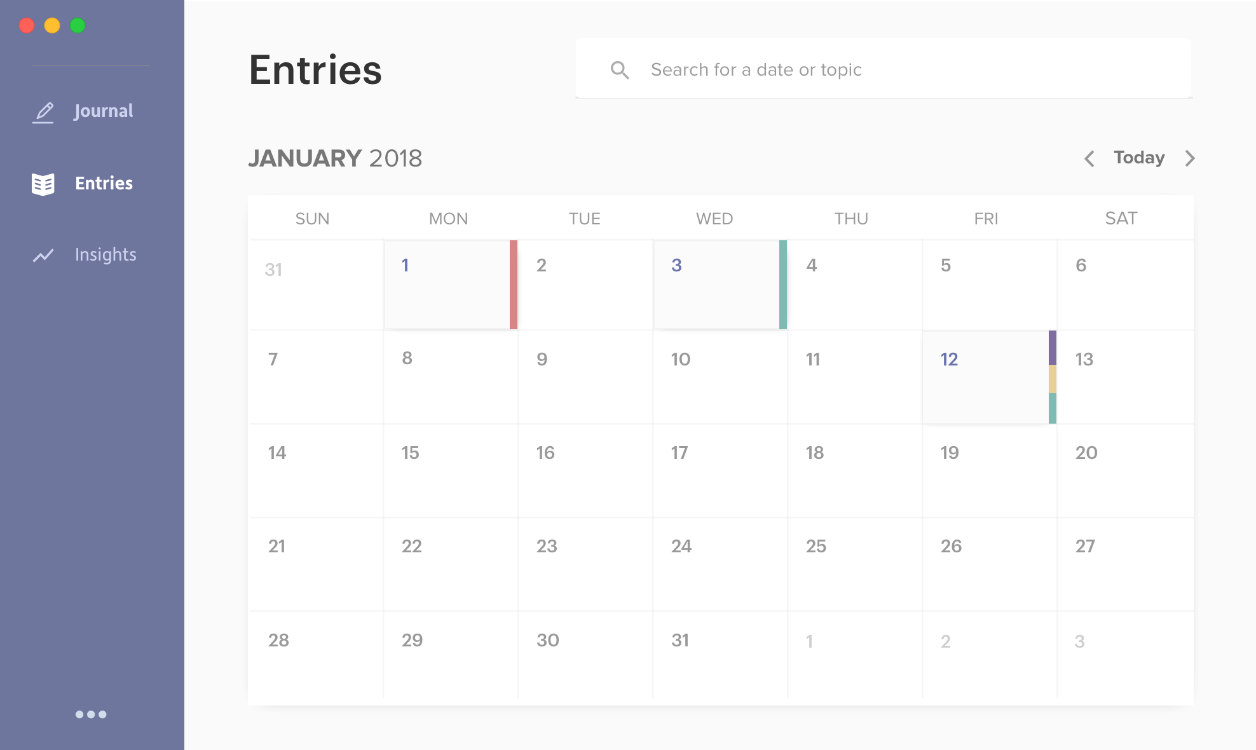Screen dimensions: 1256x750
Task: Open the Journal section
Action: point(103,111)
